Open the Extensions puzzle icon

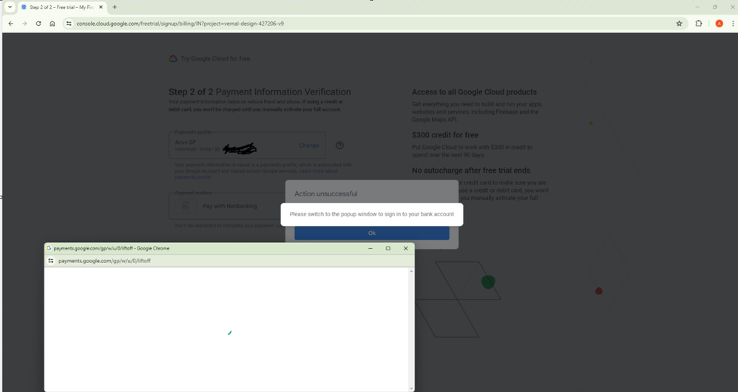pyautogui.click(x=699, y=24)
